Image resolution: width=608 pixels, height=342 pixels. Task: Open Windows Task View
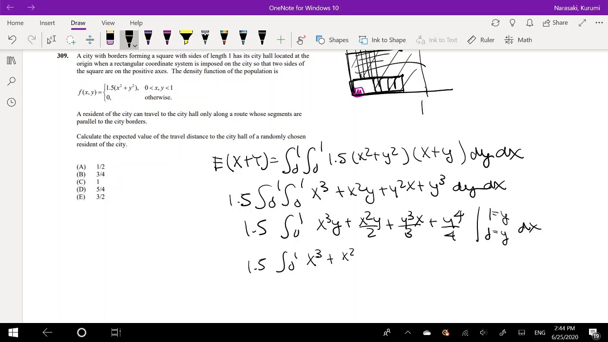click(x=116, y=332)
